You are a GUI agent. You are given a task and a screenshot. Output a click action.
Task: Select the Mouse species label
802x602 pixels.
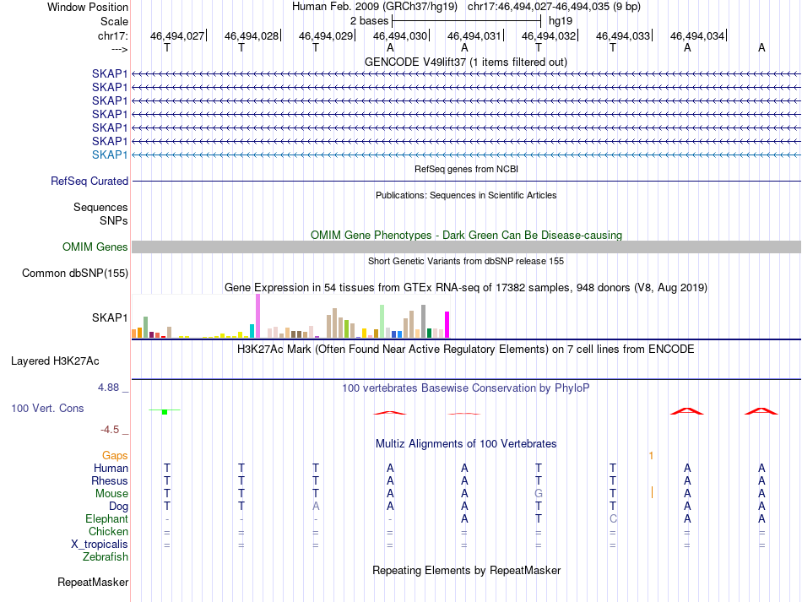point(111,494)
